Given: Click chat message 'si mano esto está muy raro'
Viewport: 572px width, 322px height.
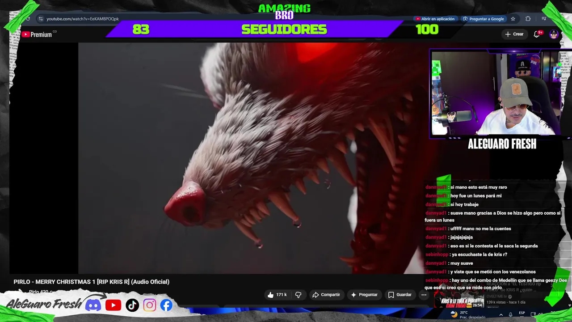Looking at the screenshot, I should [479, 187].
